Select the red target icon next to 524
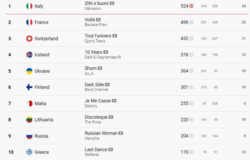 [191, 6]
